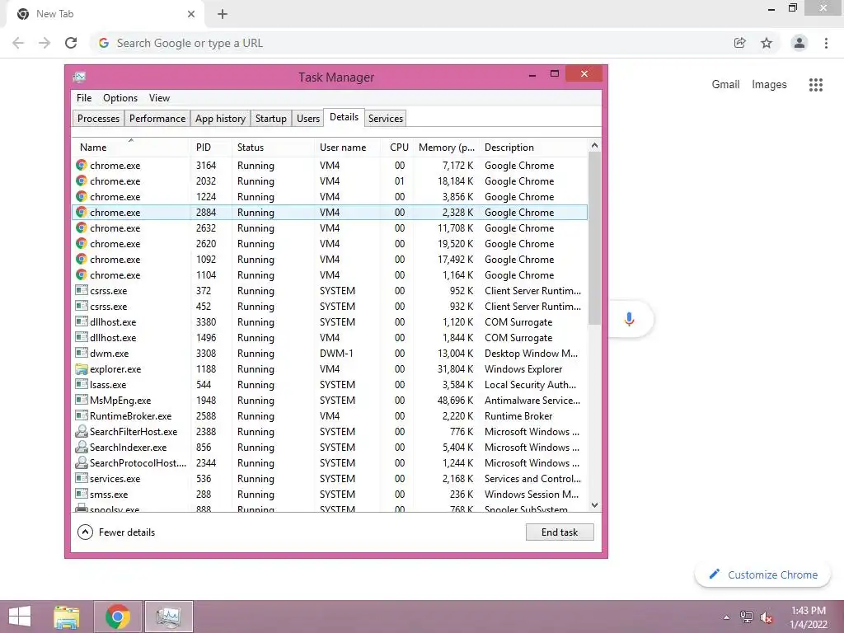Open the Gmail link

(x=725, y=85)
